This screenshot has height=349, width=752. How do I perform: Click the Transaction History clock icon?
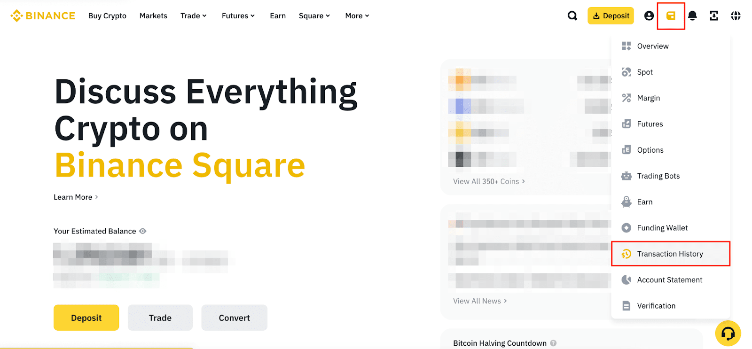pos(626,254)
